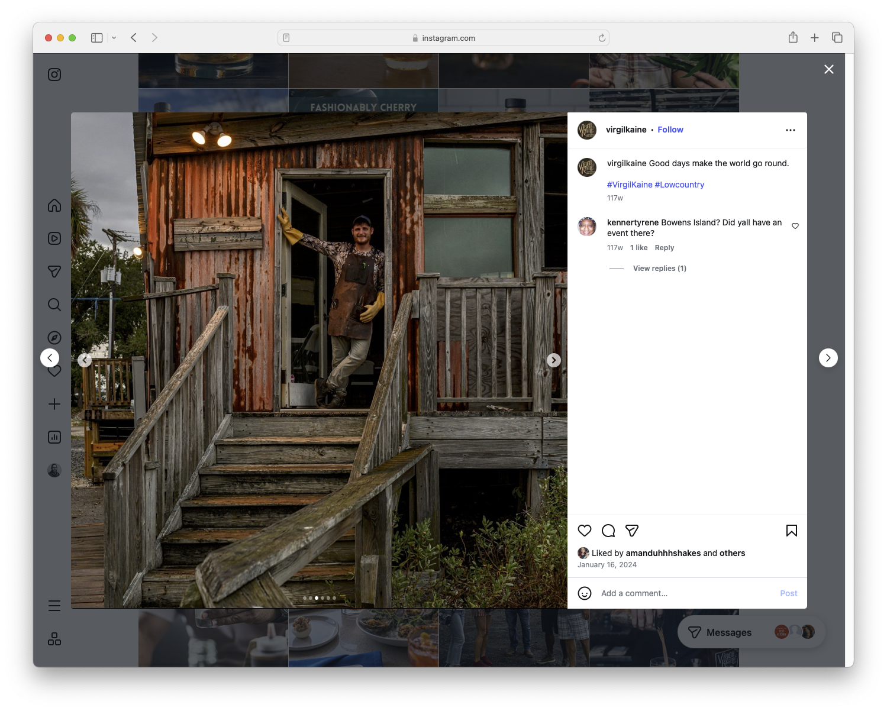Open the #Lowcountry hashtag

tap(679, 185)
